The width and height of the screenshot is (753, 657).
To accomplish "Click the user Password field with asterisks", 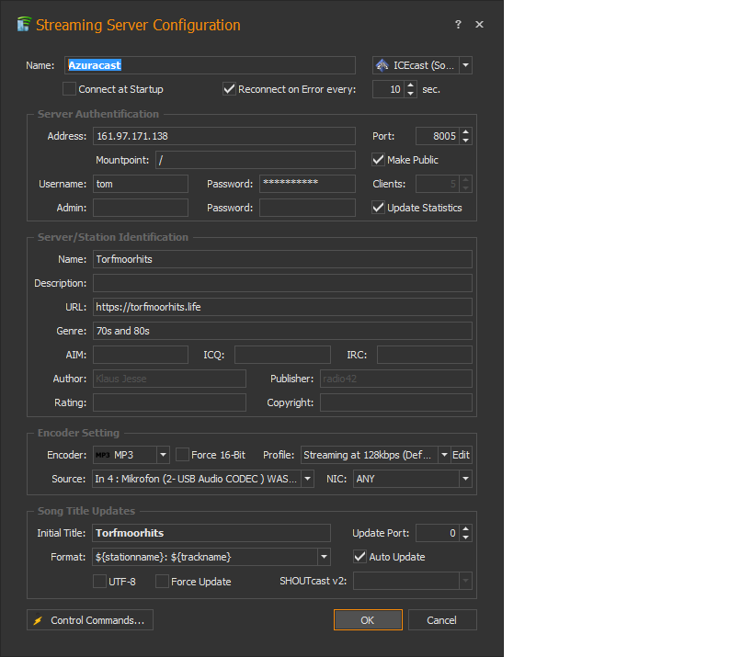I will click(307, 184).
